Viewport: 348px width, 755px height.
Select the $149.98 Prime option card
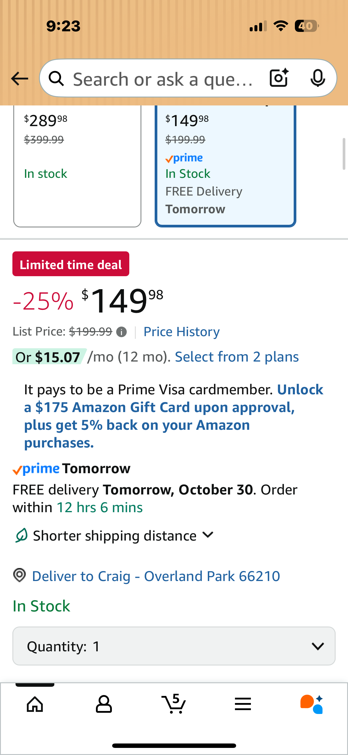225,165
